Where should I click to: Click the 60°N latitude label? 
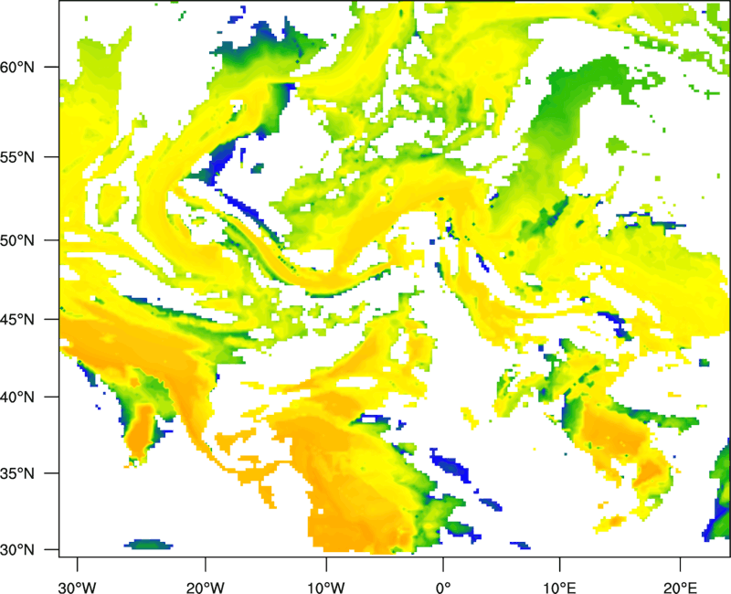(17, 67)
